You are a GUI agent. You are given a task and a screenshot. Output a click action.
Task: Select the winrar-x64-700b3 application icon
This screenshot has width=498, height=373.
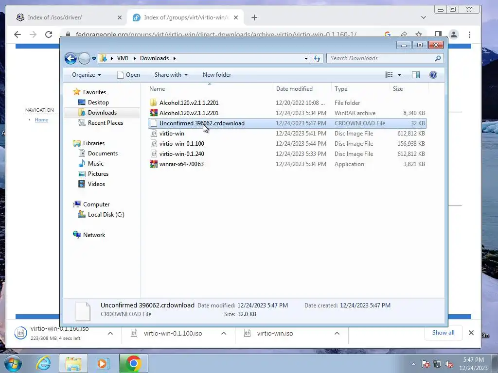pyautogui.click(x=154, y=164)
